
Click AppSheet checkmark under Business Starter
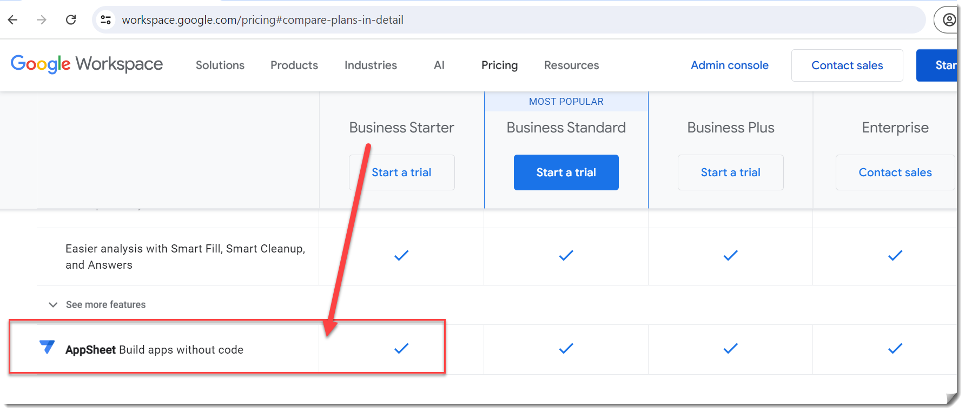(401, 349)
